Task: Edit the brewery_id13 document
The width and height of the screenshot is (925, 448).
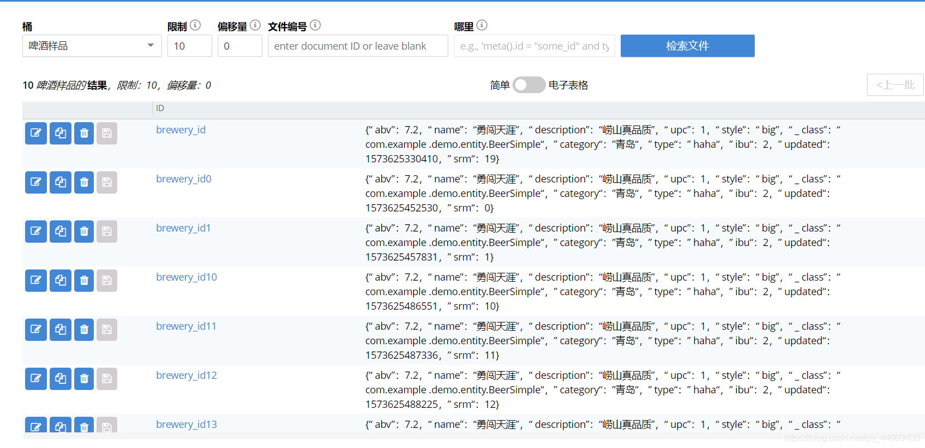Action: click(36, 425)
